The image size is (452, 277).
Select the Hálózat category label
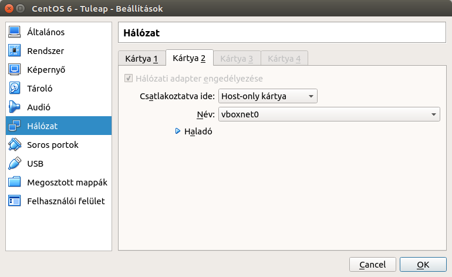[42, 126]
